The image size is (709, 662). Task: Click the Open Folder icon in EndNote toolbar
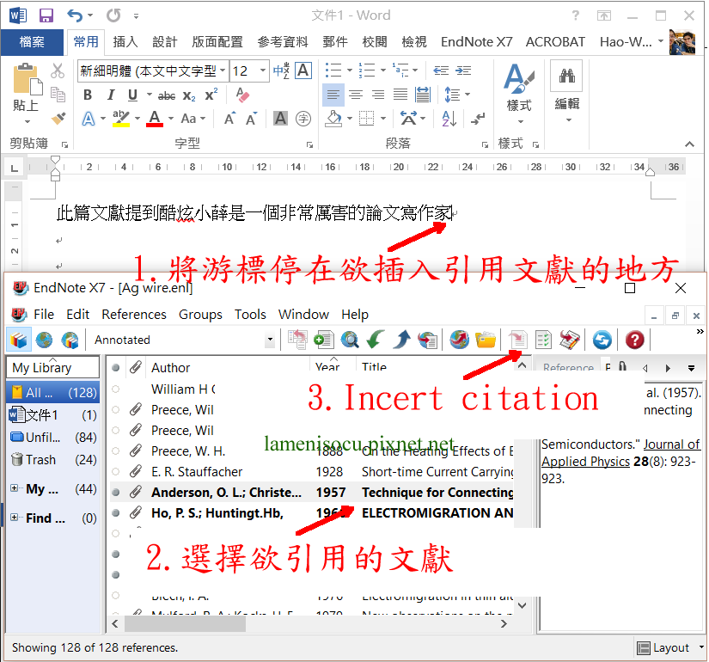486,340
